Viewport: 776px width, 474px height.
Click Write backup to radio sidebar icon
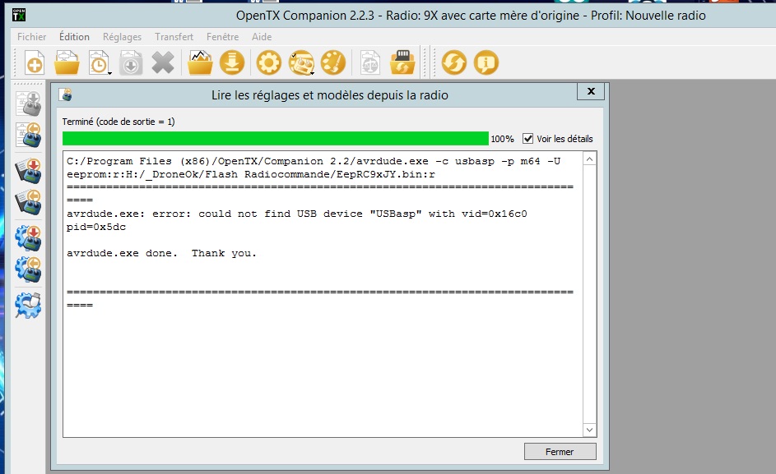pos(28,171)
